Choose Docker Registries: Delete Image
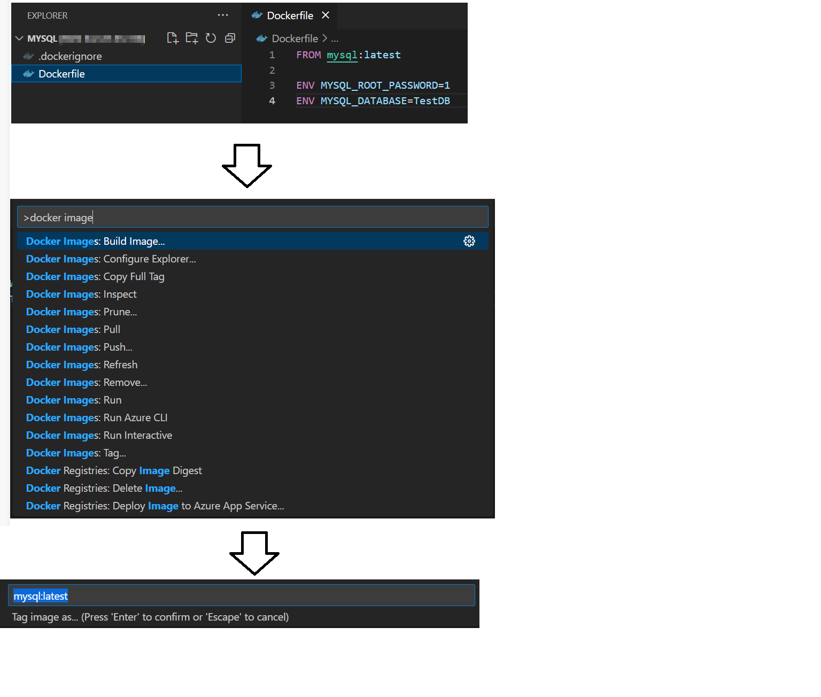The image size is (821, 697). pyautogui.click(x=253, y=488)
